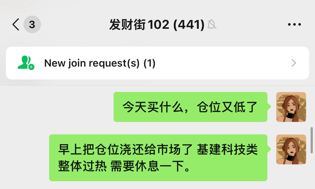Go back using the left arrow
Screen dimensions: 315x189
point(16,25)
